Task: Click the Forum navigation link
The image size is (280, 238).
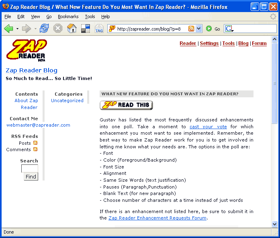Action: pyautogui.click(x=259, y=43)
